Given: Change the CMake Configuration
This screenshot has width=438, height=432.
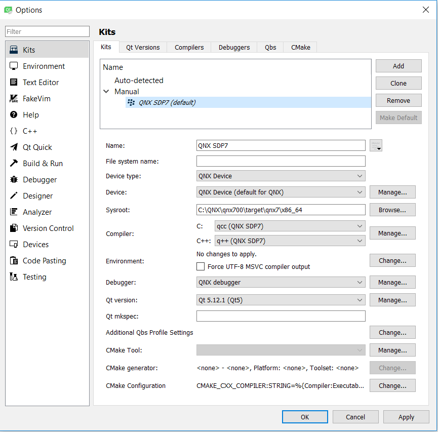Looking at the screenshot, I should [392, 385].
